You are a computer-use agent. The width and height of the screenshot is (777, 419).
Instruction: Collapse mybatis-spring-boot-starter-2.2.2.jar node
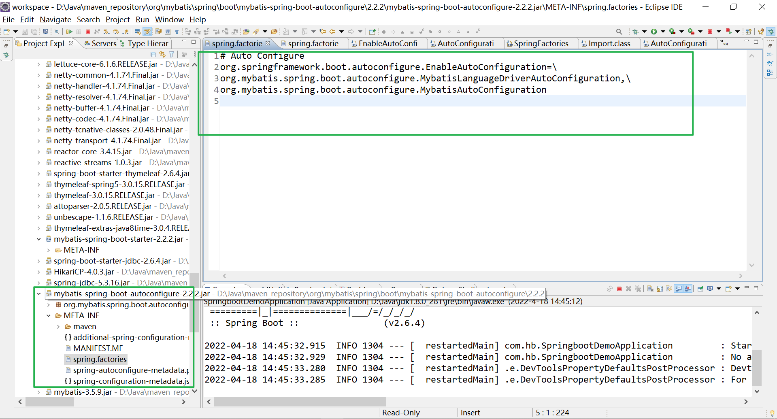click(x=39, y=239)
